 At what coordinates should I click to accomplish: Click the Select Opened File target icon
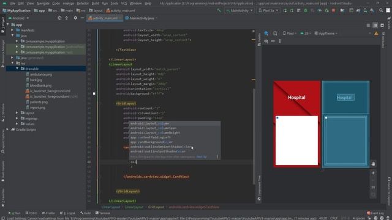59,18
